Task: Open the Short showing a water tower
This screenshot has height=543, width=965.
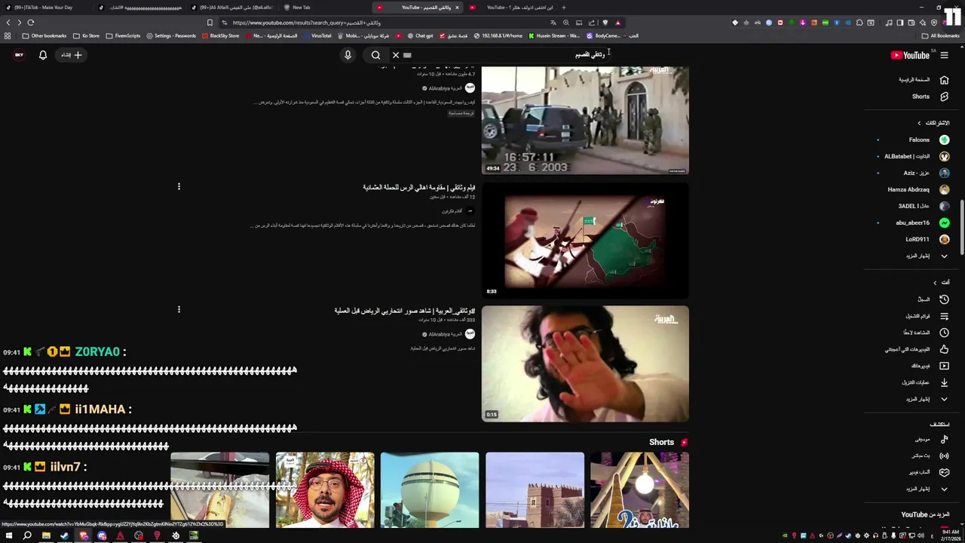Action: [x=430, y=490]
